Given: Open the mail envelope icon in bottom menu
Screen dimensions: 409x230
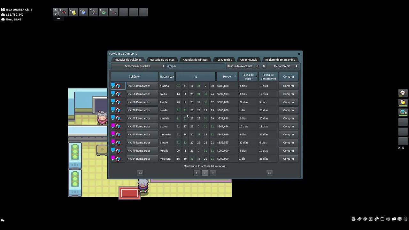Looking at the screenshot, I should (x=394, y=219).
